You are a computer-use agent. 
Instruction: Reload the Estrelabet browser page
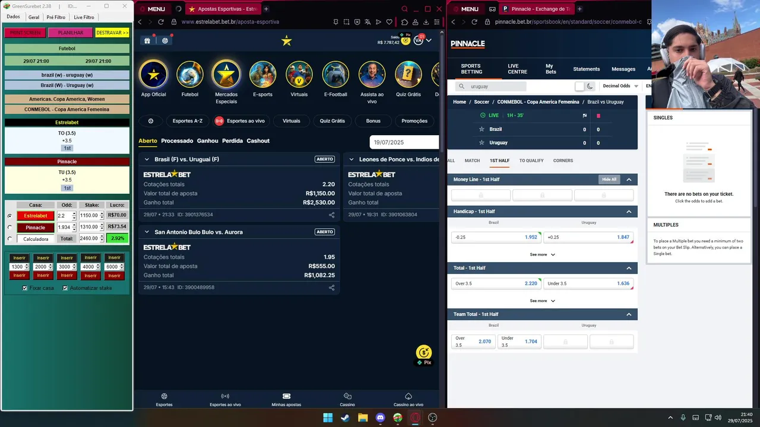[x=160, y=22]
